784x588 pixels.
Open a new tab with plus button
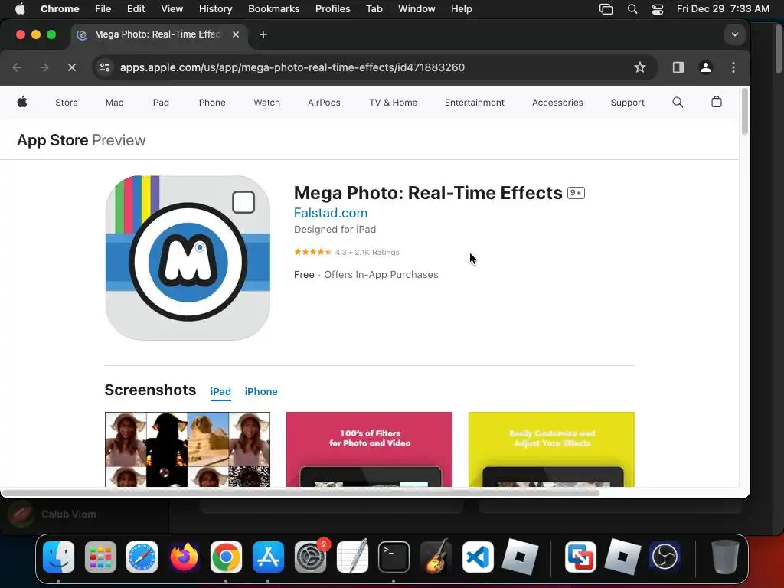(x=263, y=34)
